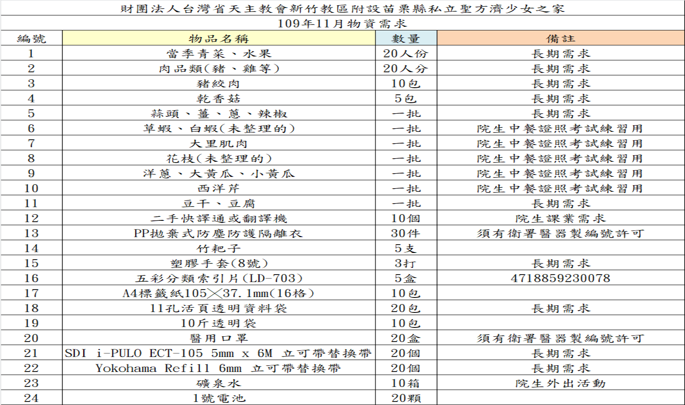Click the quantity cell 20顆

click(x=406, y=398)
